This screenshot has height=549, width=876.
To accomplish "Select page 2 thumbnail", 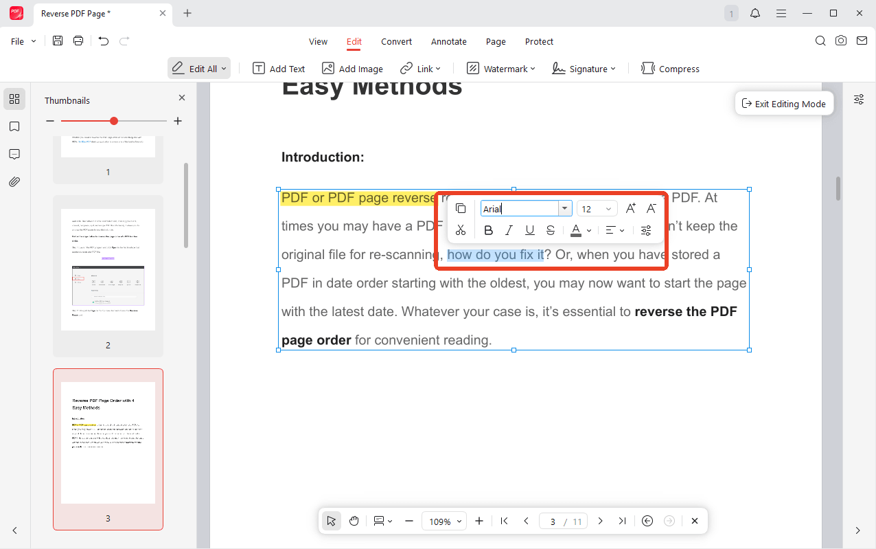I will tap(108, 276).
